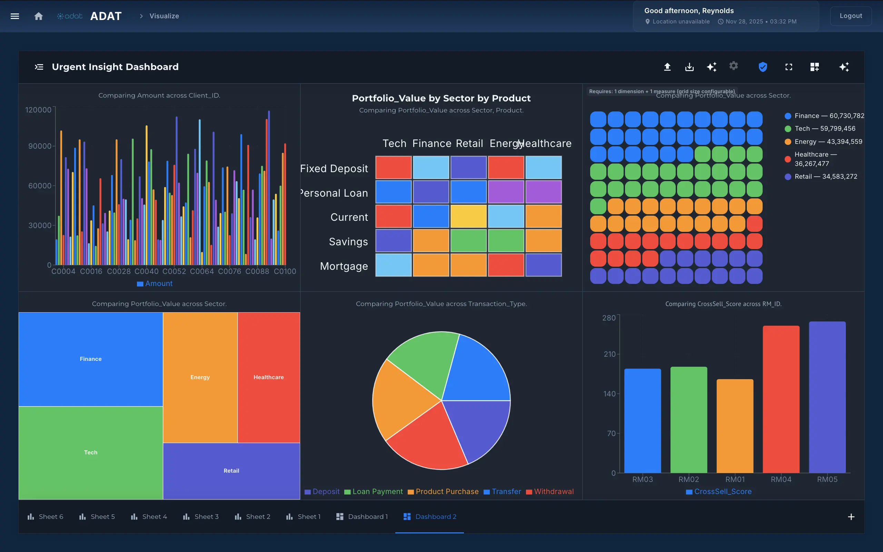883x552 pixels.
Task: Open the upload icon on the dashboard toolbar
Action: [x=667, y=67]
